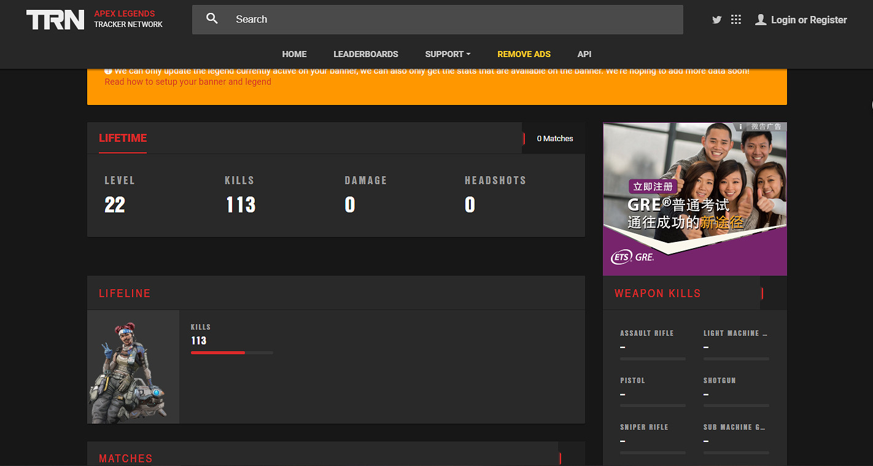Click Login or Register
The image size is (873, 466).
tap(809, 20)
